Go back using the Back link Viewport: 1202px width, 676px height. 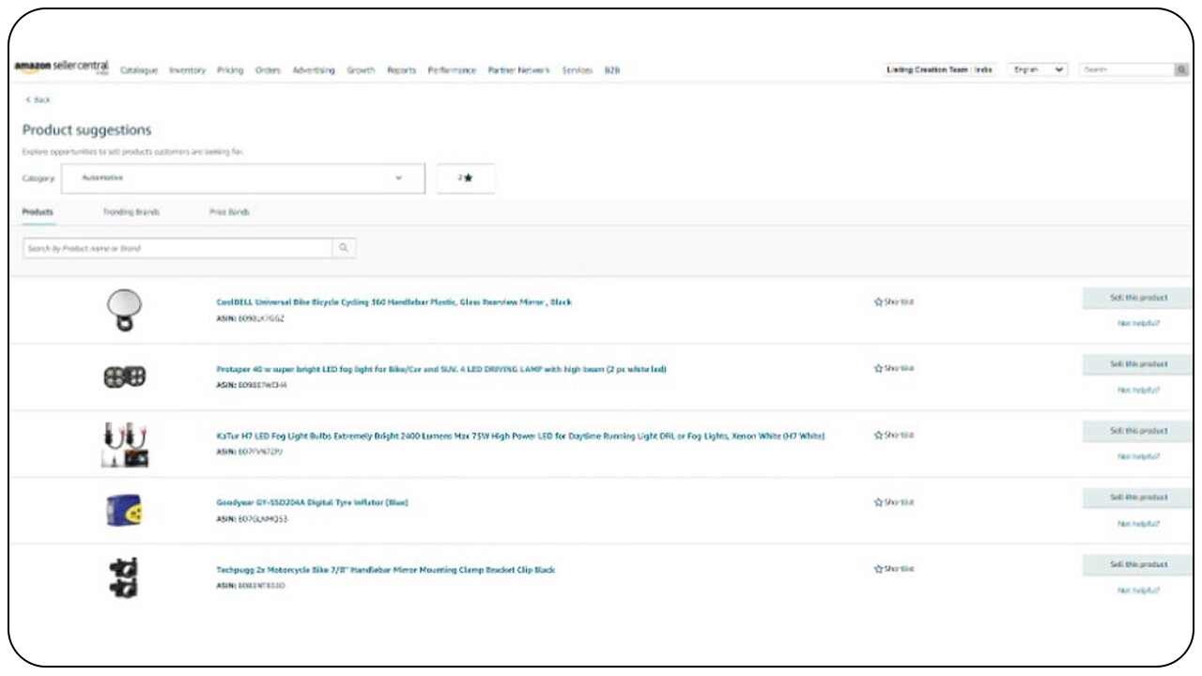point(39,100)
